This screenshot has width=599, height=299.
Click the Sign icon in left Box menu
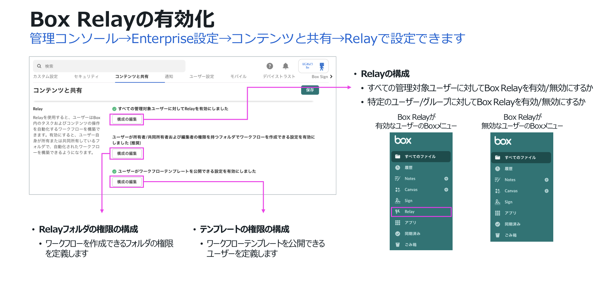pyautogui.click(x=397, y=200)
